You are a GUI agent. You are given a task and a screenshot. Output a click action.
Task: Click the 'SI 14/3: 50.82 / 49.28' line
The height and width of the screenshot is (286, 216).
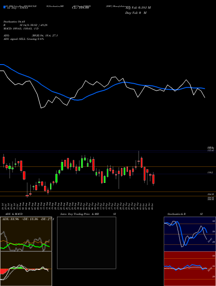[x=34, y=25]
